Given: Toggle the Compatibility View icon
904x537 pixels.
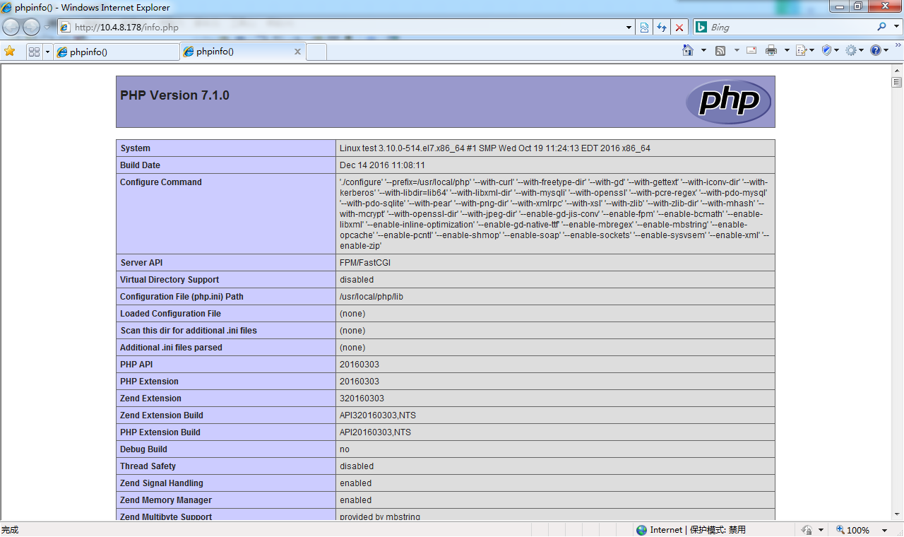Looking at the screenshot, I should click(645, 28).
